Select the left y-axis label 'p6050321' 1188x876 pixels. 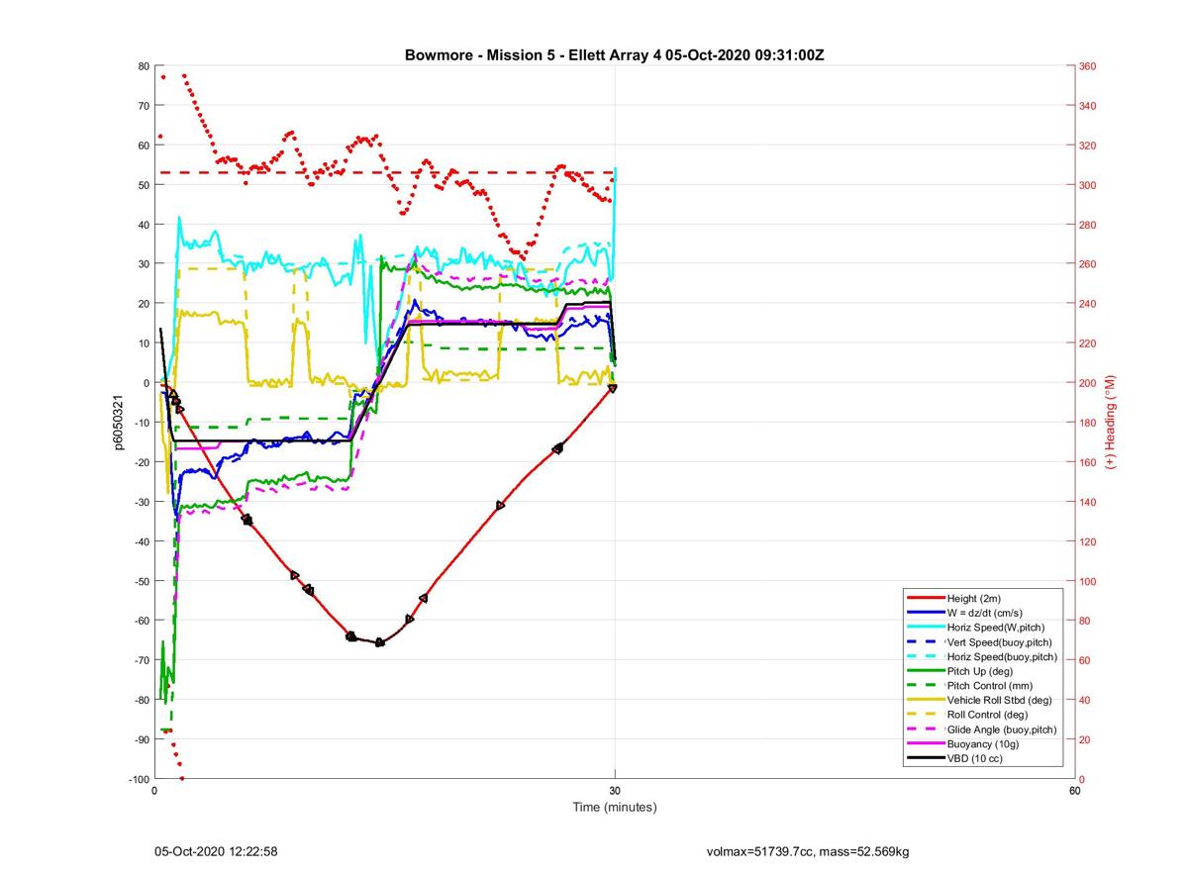120,423
